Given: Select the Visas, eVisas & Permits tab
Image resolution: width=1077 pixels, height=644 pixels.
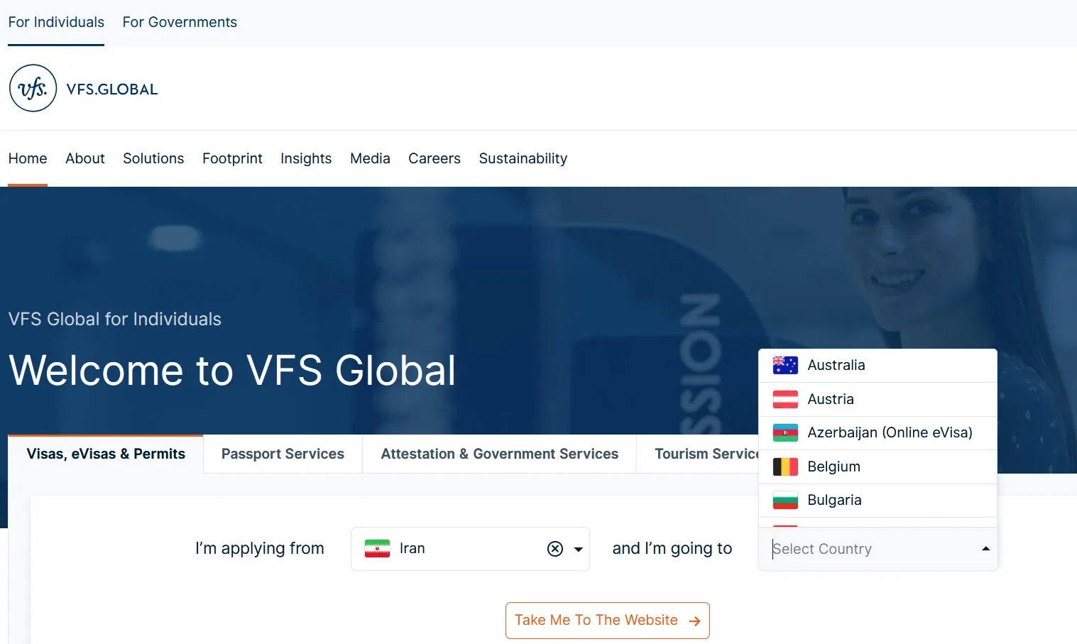Looking at the screenshot, I should pos(106,454).
